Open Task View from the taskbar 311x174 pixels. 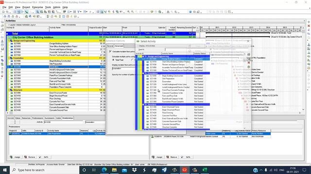(94, 170)
